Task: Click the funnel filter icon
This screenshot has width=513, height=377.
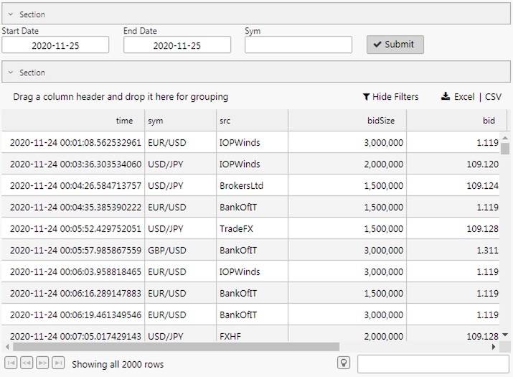Action: (x=366, y=96)
